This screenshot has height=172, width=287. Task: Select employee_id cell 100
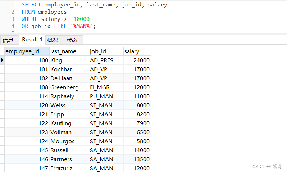27,60
